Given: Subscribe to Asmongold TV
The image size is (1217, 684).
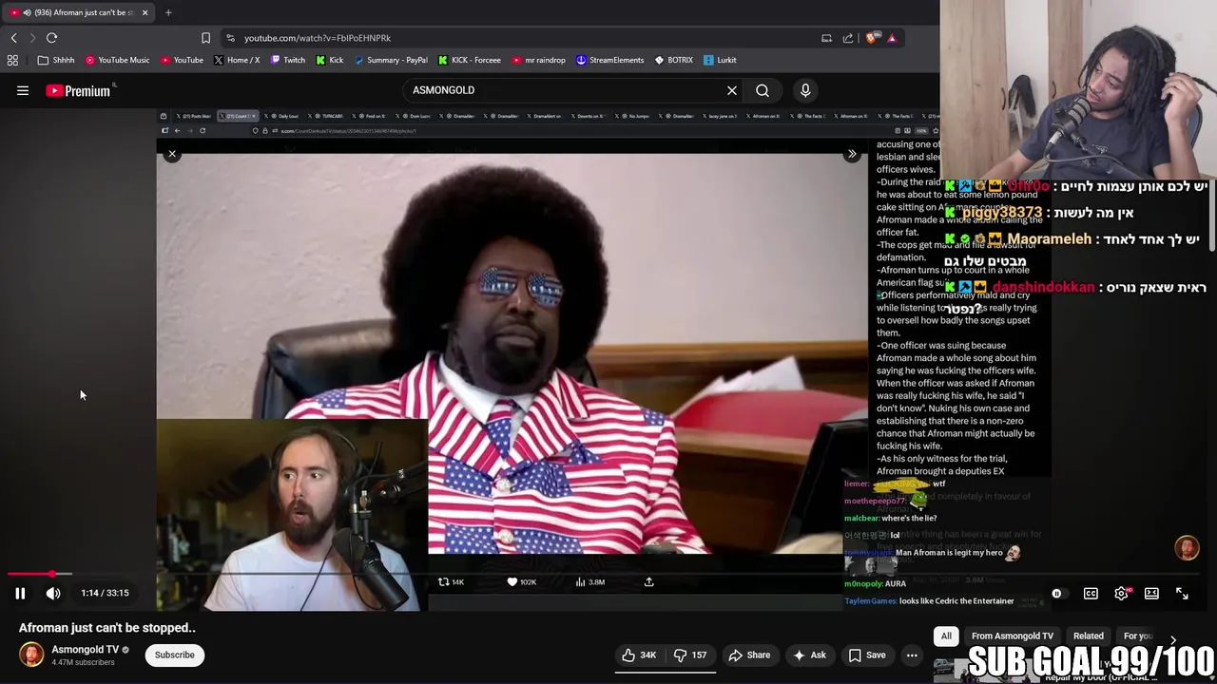Looking at the screenshot, I should pyautogui.click(x=175, y=655).
